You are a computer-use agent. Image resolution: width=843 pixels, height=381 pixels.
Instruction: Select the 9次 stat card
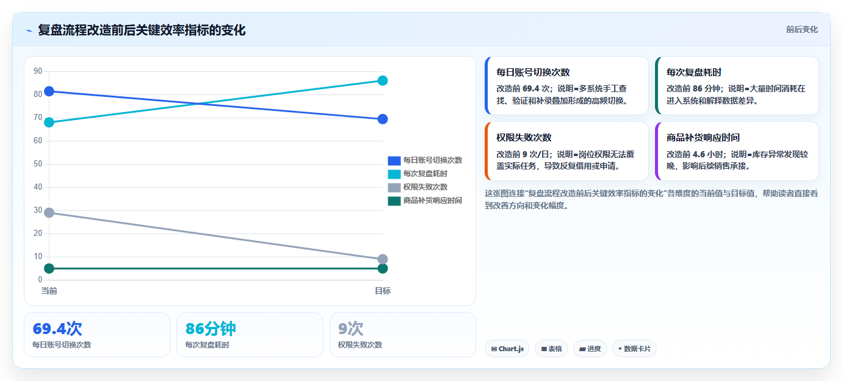pyautogui.click(x=403, y=335)
